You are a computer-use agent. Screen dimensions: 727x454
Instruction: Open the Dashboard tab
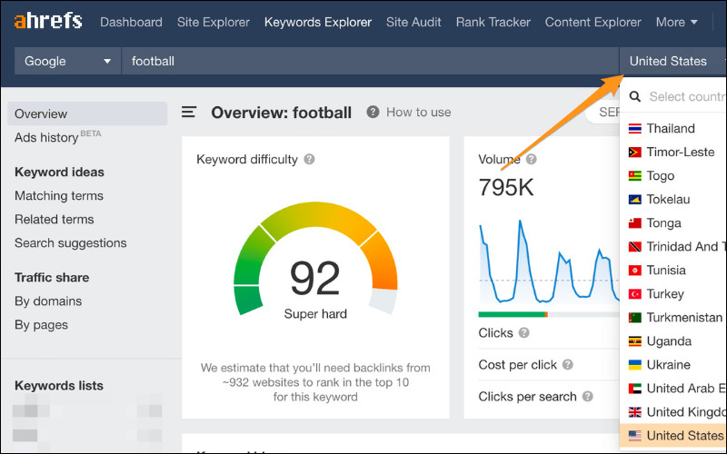tap(131, 22)
